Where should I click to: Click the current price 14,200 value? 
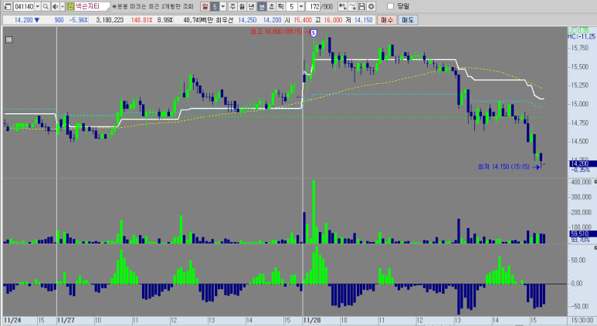tap(23, 20)
